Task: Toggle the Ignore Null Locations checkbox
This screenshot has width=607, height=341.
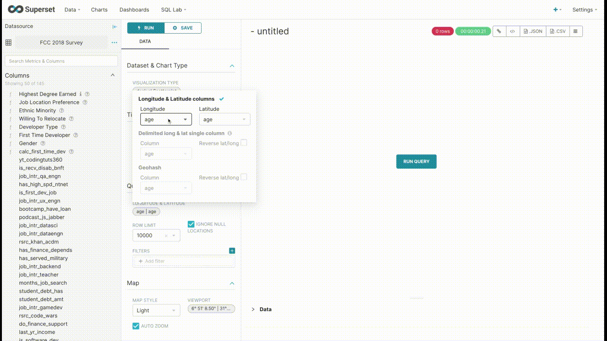Action: [x=191, y=224]
